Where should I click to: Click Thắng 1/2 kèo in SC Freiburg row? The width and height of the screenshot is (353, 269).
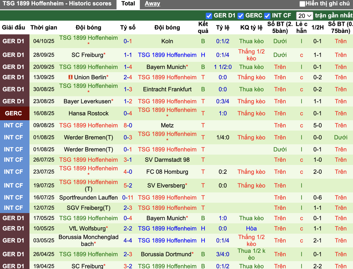[251, 55]
